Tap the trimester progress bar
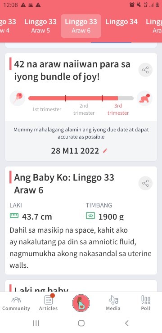This screenshot has height=333, width=162. (x=81, y=99)
